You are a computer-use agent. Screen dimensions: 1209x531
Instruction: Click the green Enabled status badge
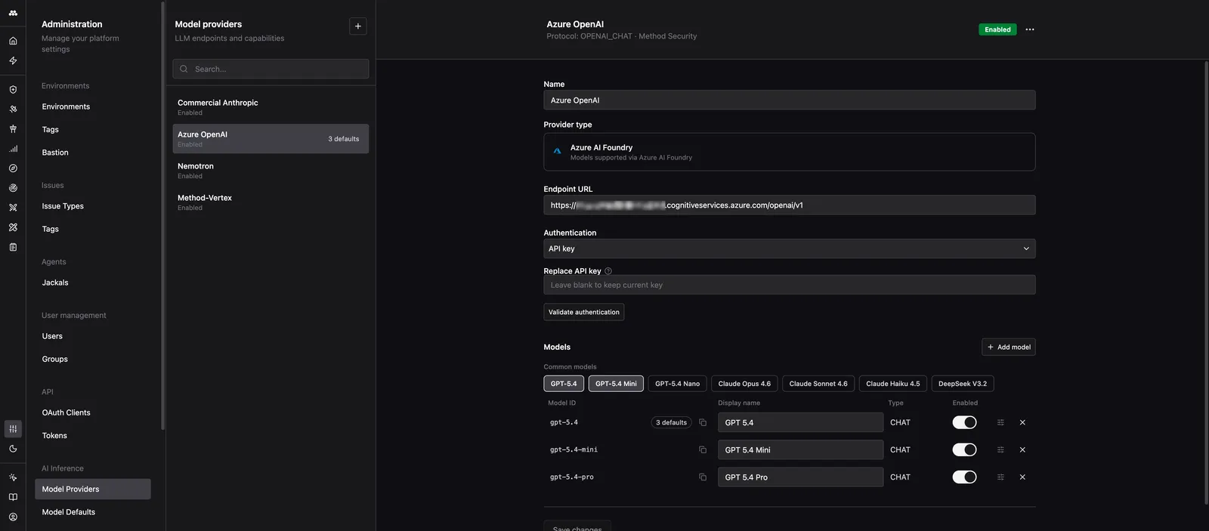coord(997,29)
